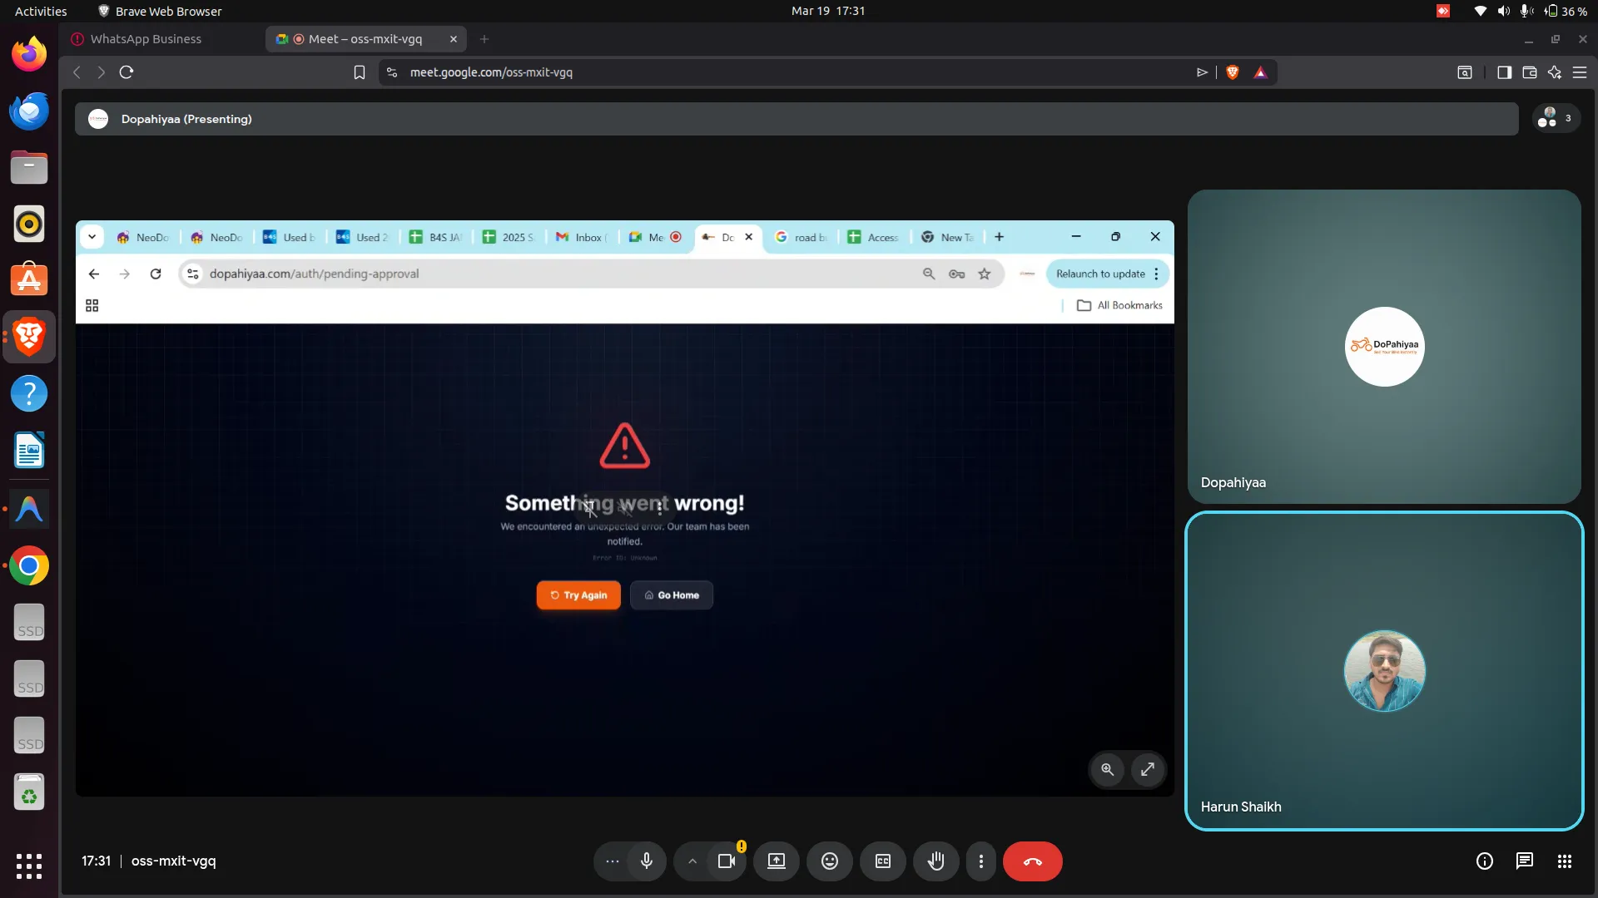Open more options three-dot menu in call bar
The width and height of the screenshot is (1598, 898).
point(981,861)
